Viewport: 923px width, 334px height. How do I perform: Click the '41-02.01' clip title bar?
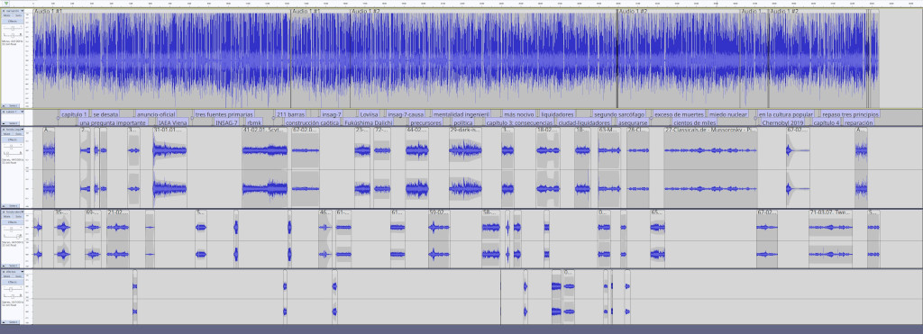tap(265, 130)
